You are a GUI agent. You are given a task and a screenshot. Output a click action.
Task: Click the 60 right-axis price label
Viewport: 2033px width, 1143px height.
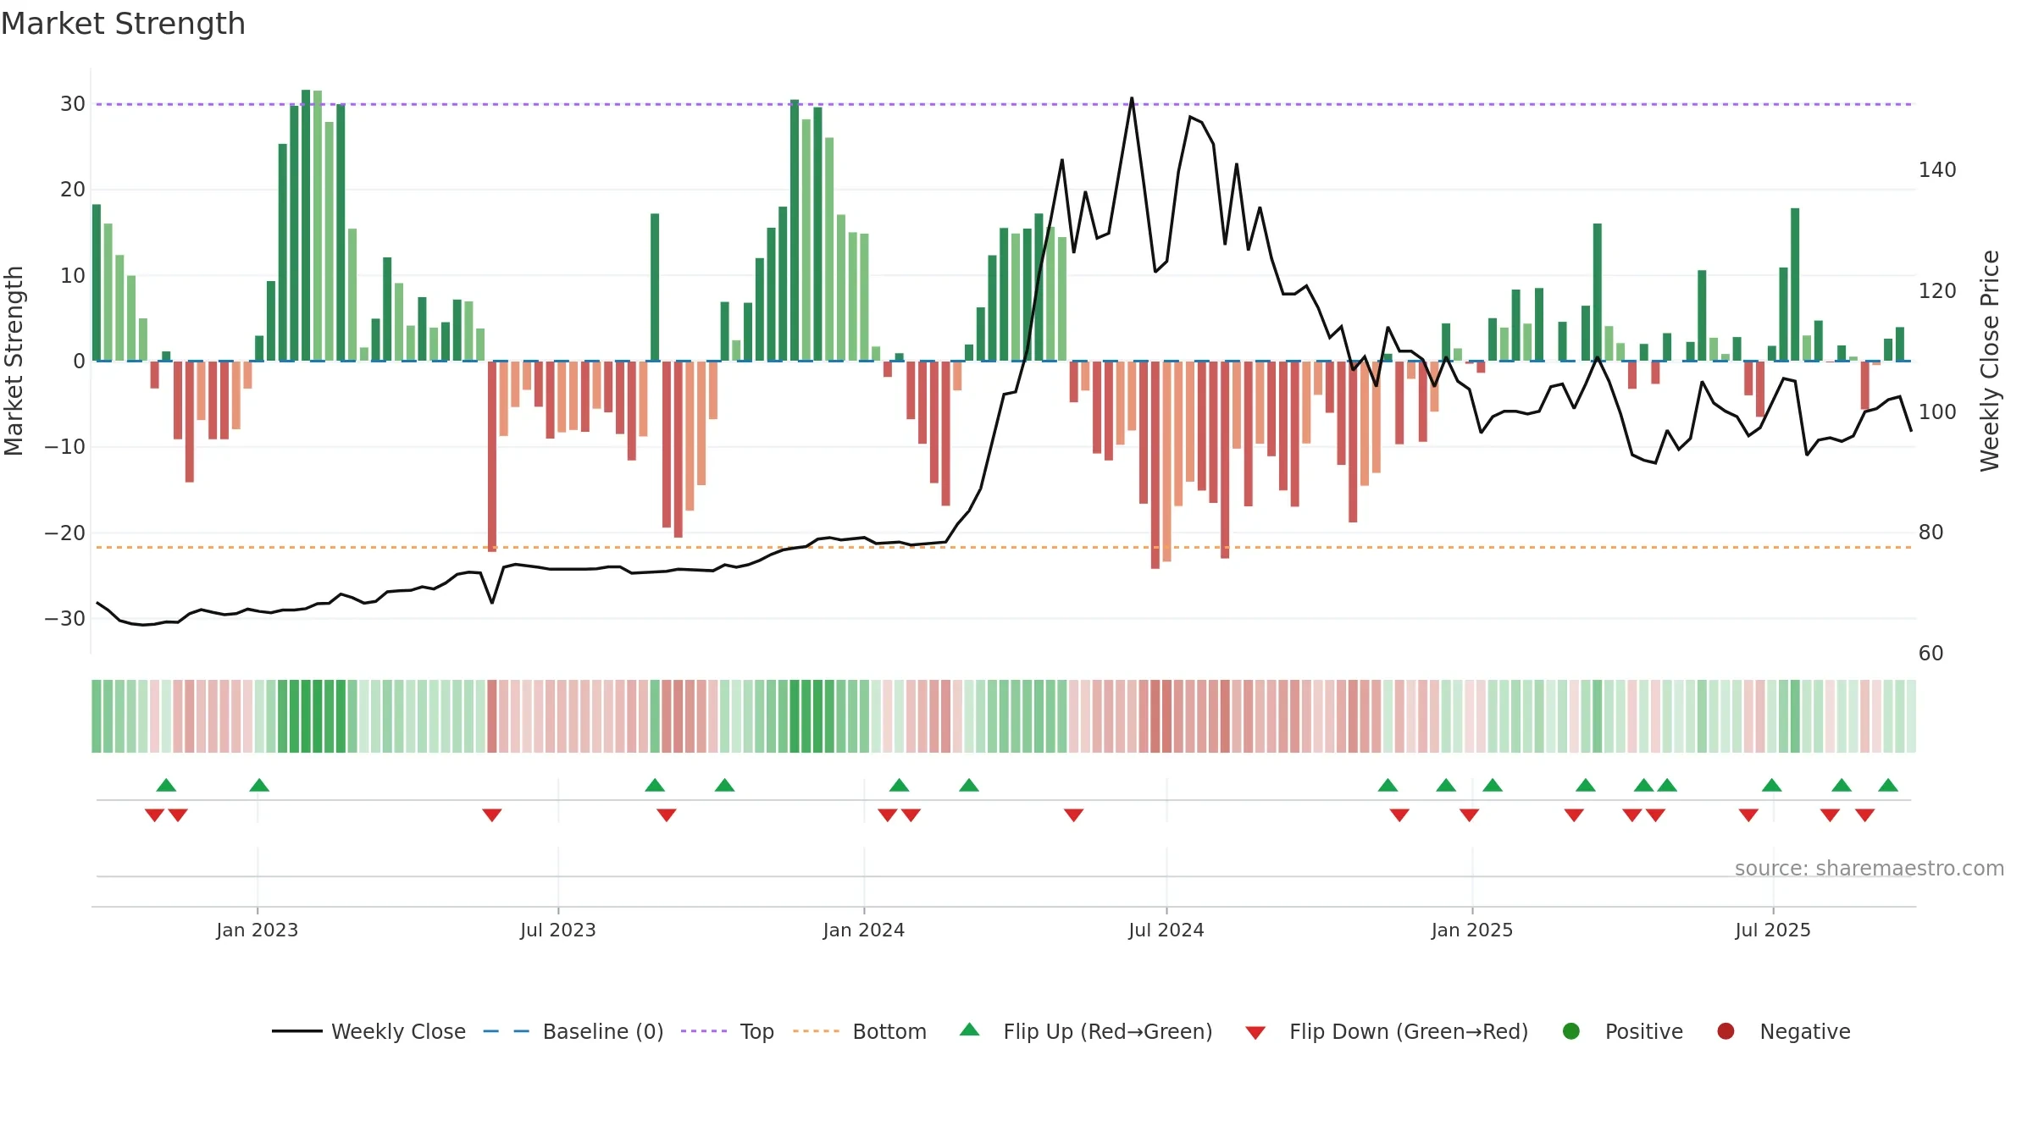[x=1931, y=654]
